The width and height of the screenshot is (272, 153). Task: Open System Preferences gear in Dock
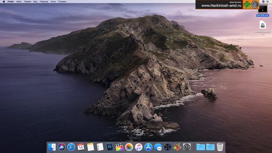point(187,147)
